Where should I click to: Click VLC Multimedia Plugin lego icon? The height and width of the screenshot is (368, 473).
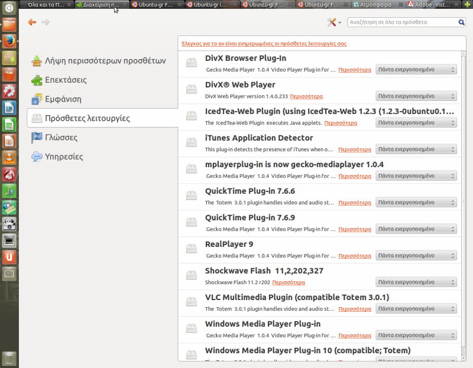(192, 302)
